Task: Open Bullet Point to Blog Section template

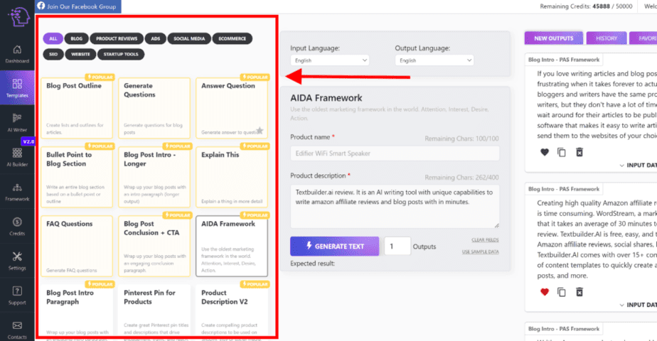Action: tap(77, 177)
